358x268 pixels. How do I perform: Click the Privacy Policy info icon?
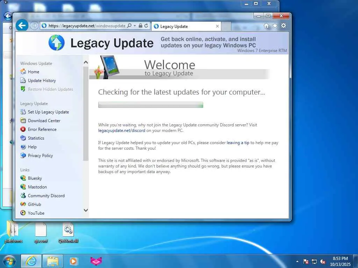(x=23, y=155)
